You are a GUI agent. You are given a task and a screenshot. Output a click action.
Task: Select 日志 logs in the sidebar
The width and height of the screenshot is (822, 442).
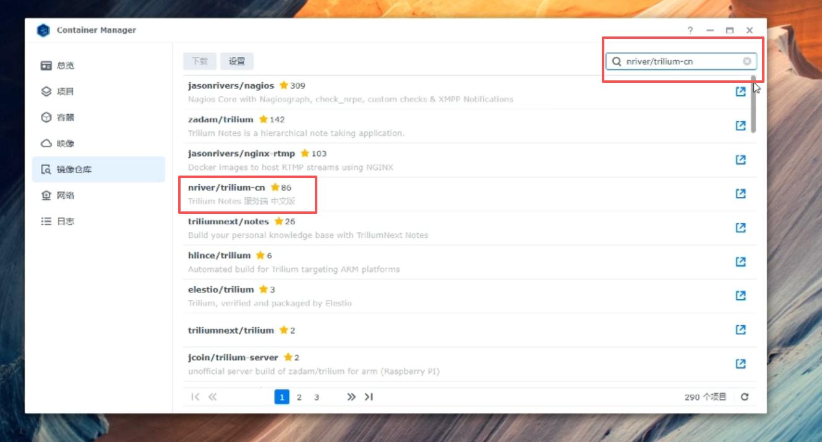65,221
